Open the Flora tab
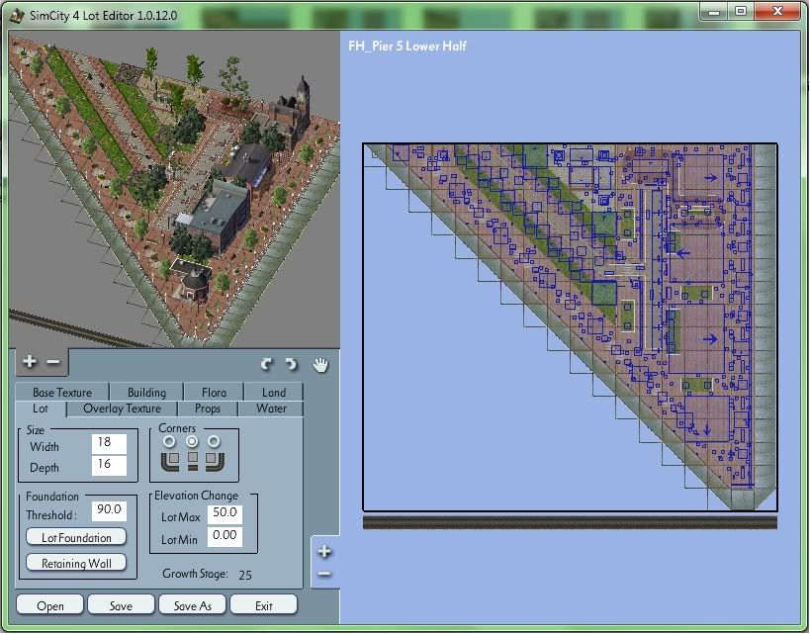The image size is (810, 635). 214,392
